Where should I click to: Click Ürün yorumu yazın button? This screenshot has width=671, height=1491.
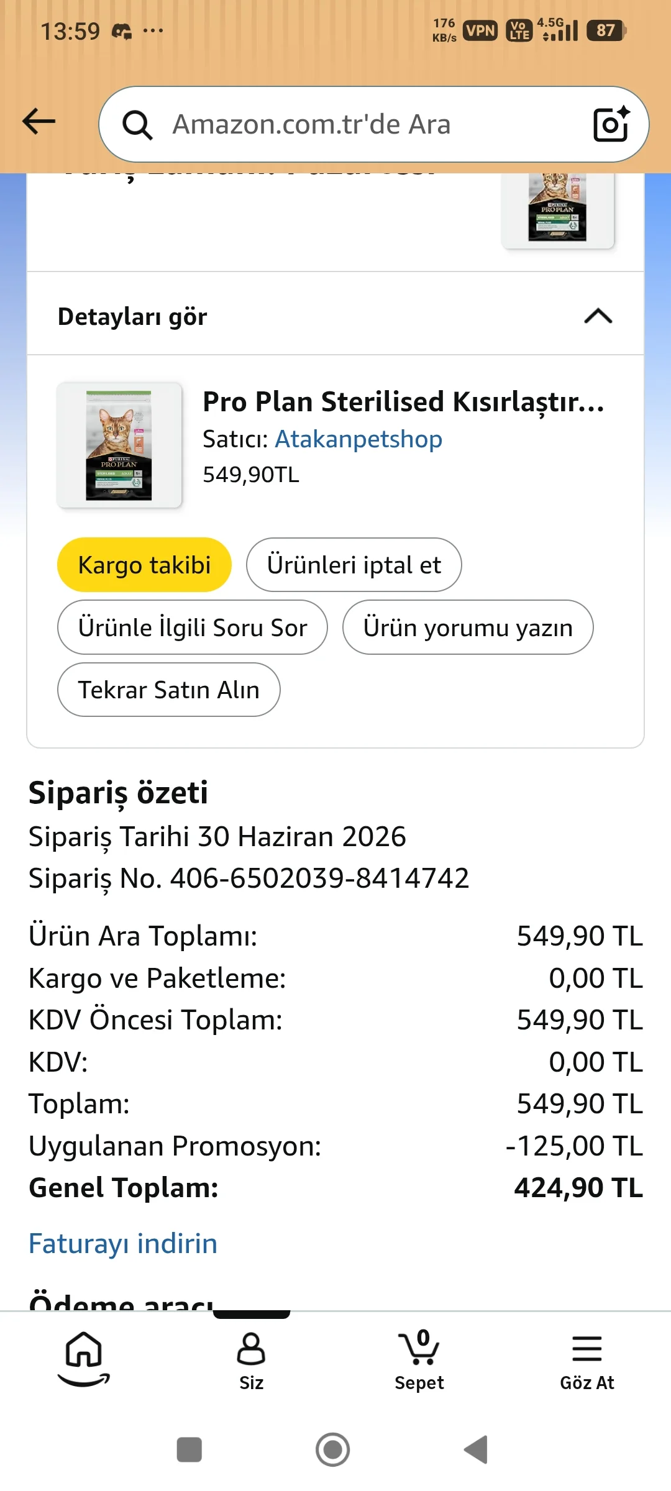[x=468, y=627]
